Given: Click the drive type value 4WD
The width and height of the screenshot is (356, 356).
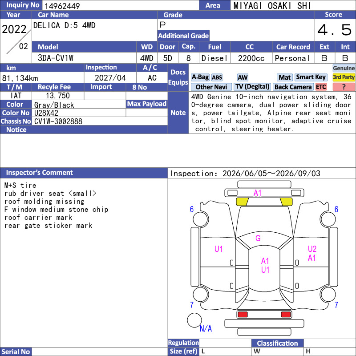Looking at the screenshot, I should coord(147,58).
